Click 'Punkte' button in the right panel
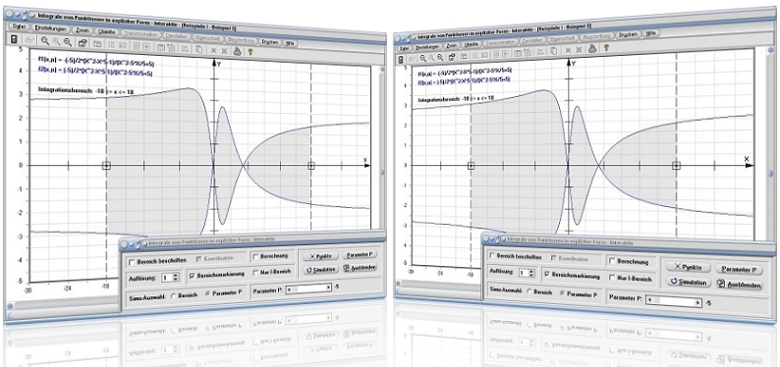 [x=687, y=268]
